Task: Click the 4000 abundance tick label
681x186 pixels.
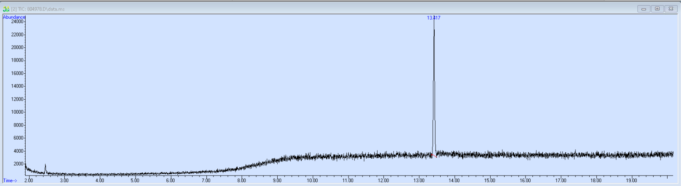Action: (x=18, y=151)
